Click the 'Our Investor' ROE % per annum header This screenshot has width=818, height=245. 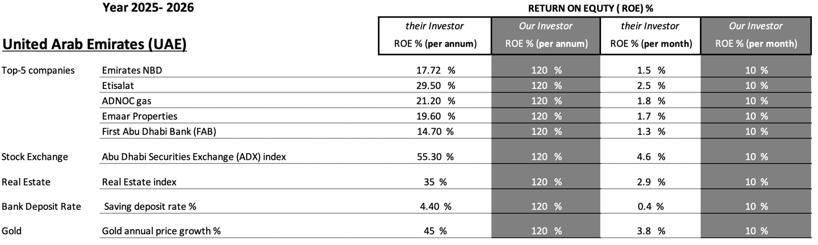click(546, 35)
